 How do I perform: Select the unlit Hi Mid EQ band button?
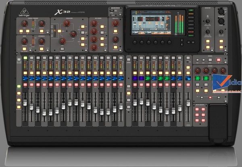point(83,33)
